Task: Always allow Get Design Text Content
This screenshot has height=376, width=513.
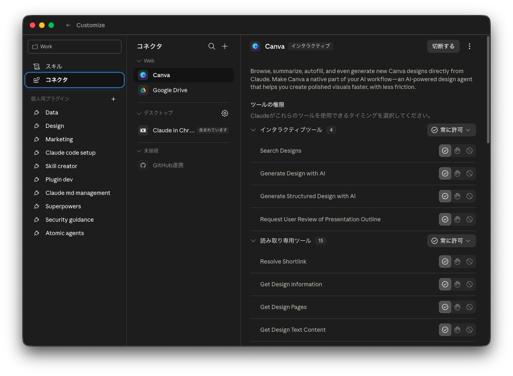Action: 445,330
